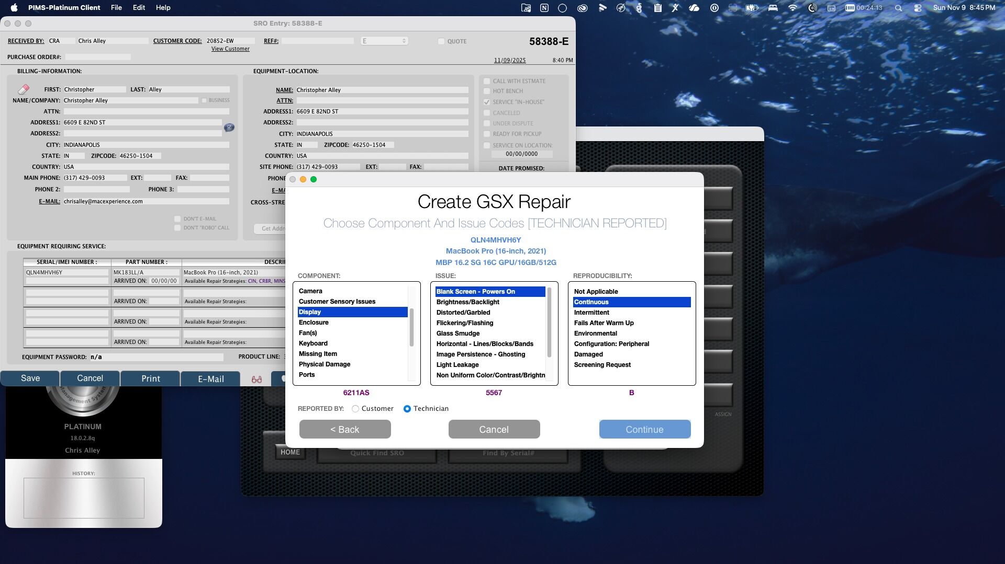
Task: Select Glass Smudge issue
Action: coord(490,333)
